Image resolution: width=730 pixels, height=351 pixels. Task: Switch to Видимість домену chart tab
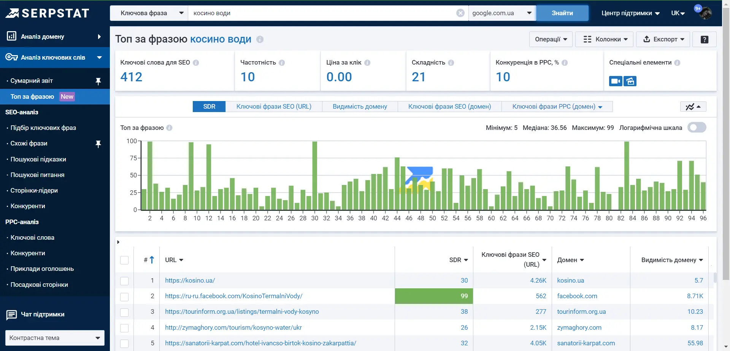(x=360, y=106)
